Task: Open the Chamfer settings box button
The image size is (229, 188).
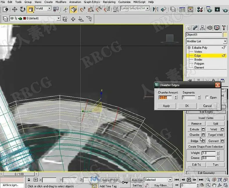Action: click(x=203, y=135)
